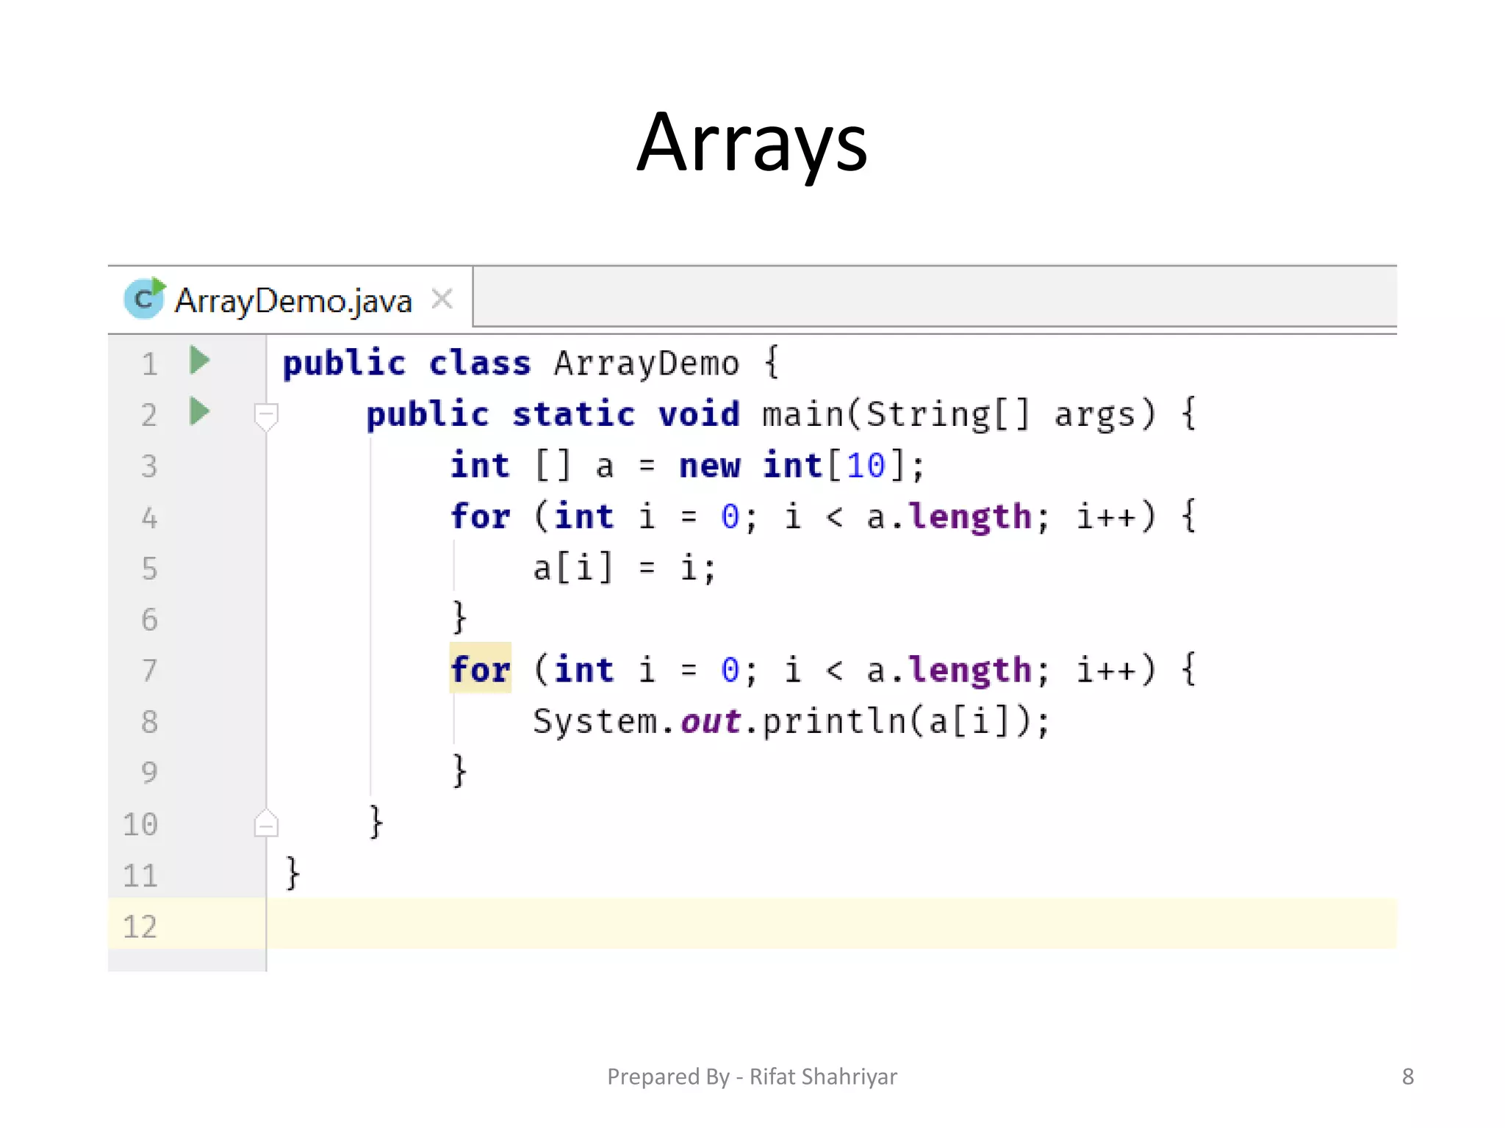This screenshot has width=1505, height=1128.
Task: Close the ArrayDemo.java tab
Action: pos(442,299)
